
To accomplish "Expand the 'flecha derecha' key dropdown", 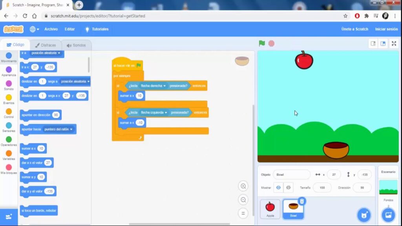I will [164, 86].
